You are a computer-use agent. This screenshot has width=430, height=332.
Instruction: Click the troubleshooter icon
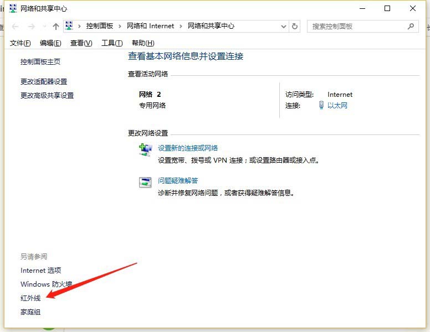pyautogui.click(x=145, y=182)
